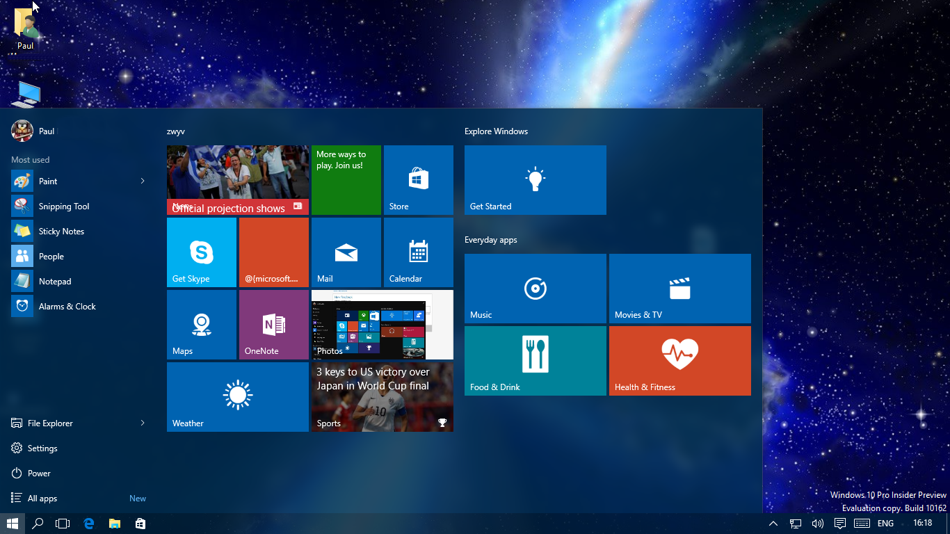Open the Store icon on taskbar
This screenshot has height=534, width=950.
[140, 524]
